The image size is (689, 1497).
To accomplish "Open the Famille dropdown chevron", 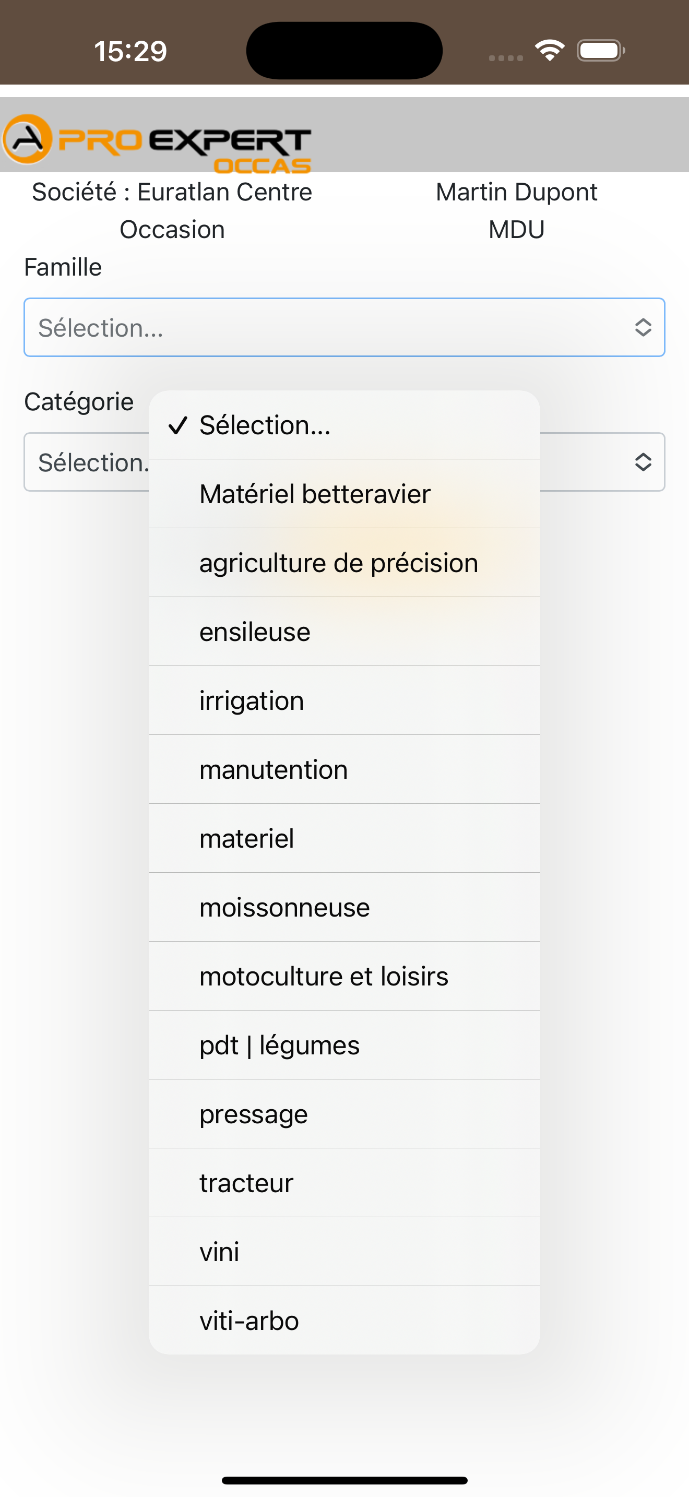I will (643, 327).
